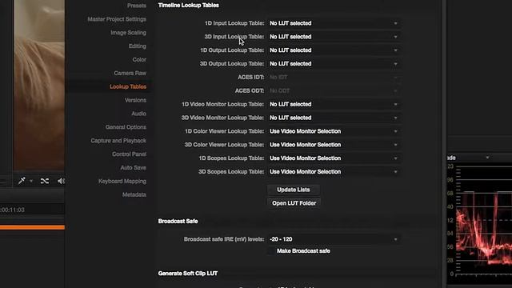Open Versions settings section
Screen dimensions: 512x288
tap(135, 100)
